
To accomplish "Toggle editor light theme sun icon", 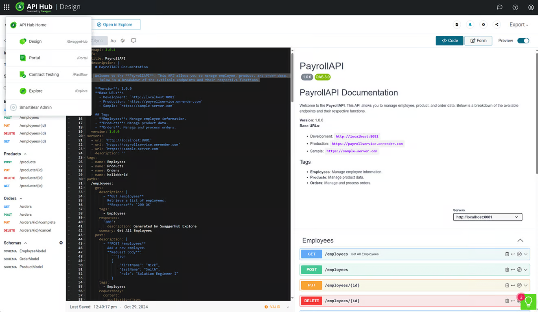I will coord(123,41).
